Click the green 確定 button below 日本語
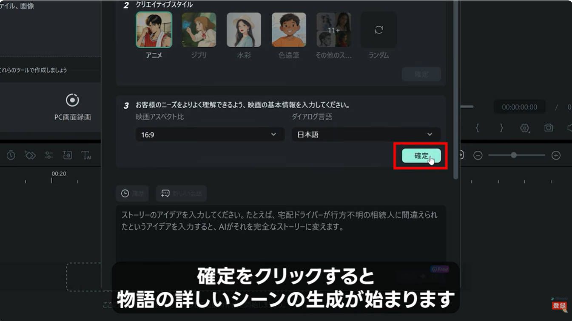This screenshot has width=572, height=321. (x=421, y=156)
